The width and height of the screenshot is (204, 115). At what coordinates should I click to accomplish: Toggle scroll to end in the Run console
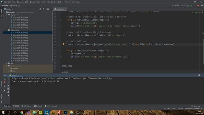tap(8, 89)
